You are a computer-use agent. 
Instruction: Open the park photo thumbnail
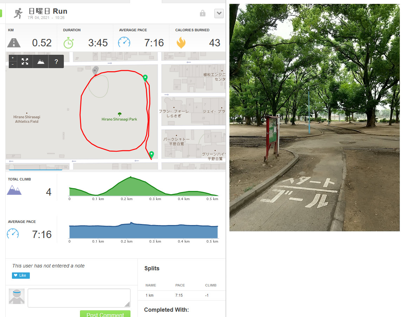click(x=314, y=117)
